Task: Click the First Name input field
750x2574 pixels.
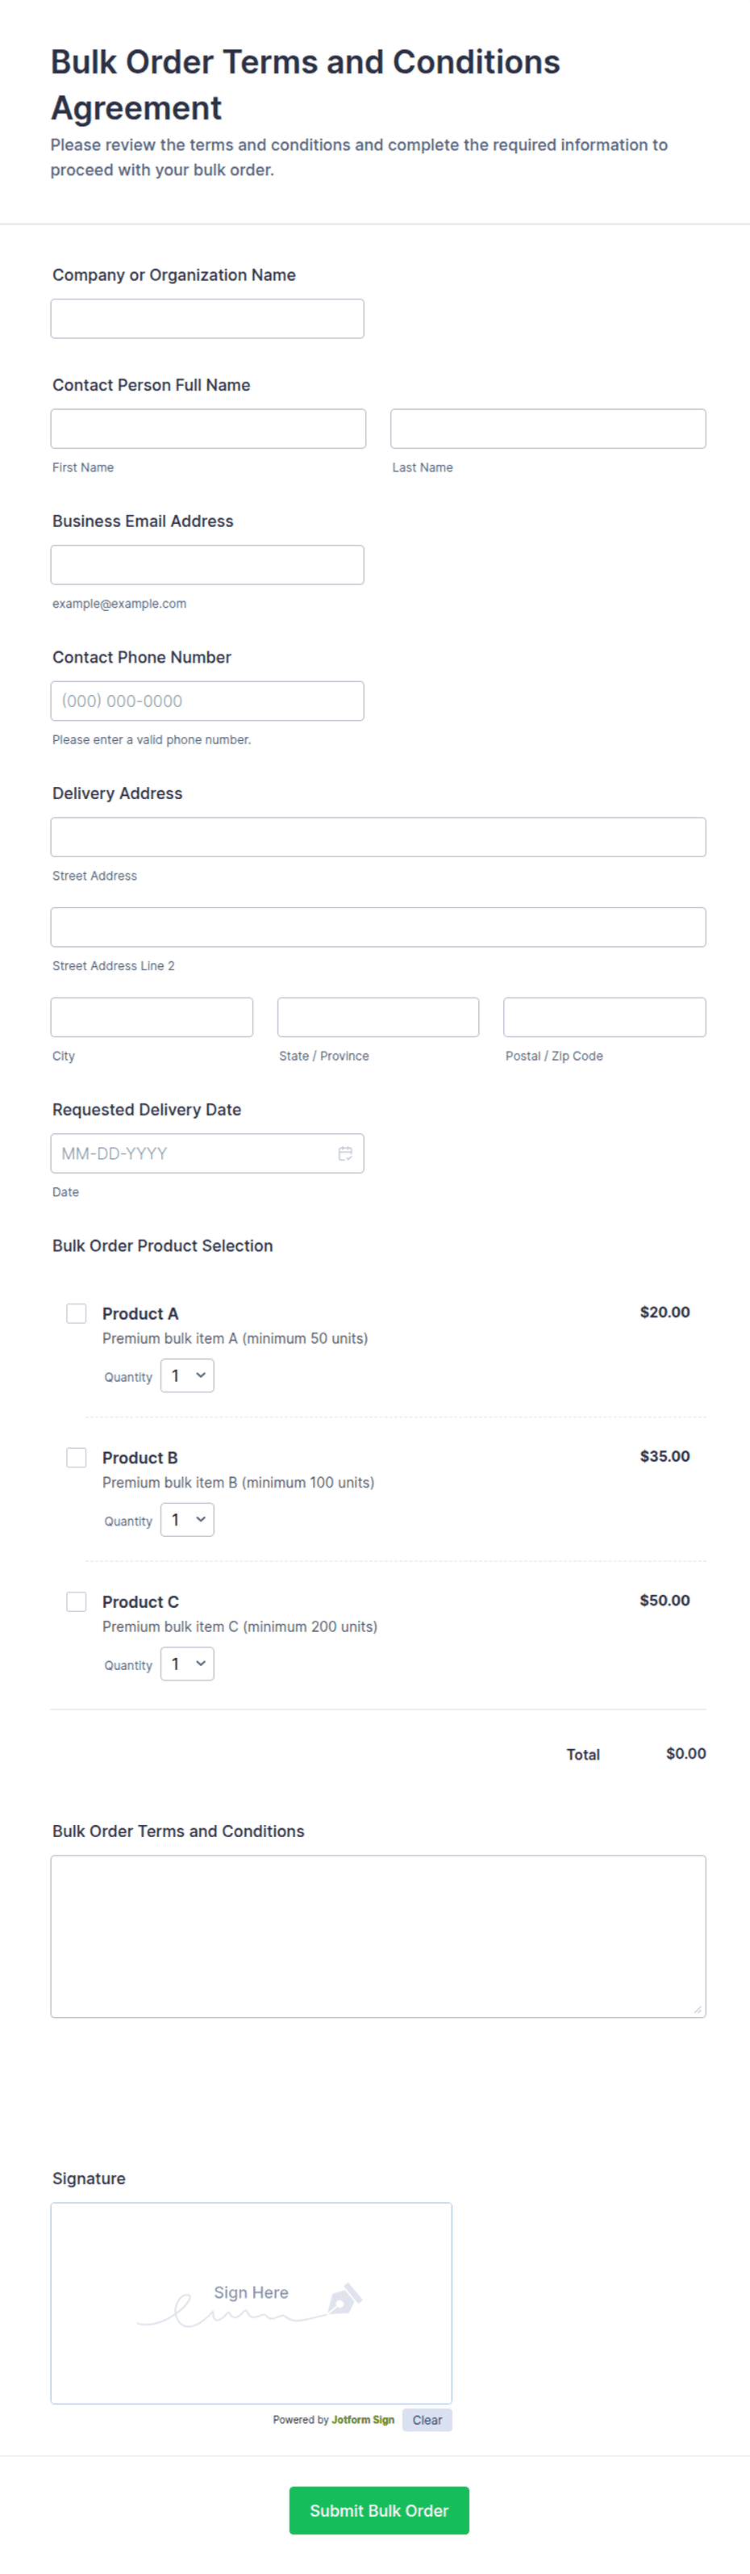Action: pyautogui.click(x=208, y=429)
